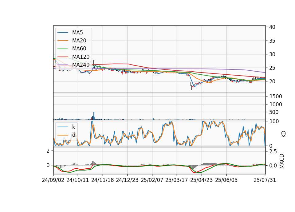Click the 20 price axis tick

click(x=272, y=81)
